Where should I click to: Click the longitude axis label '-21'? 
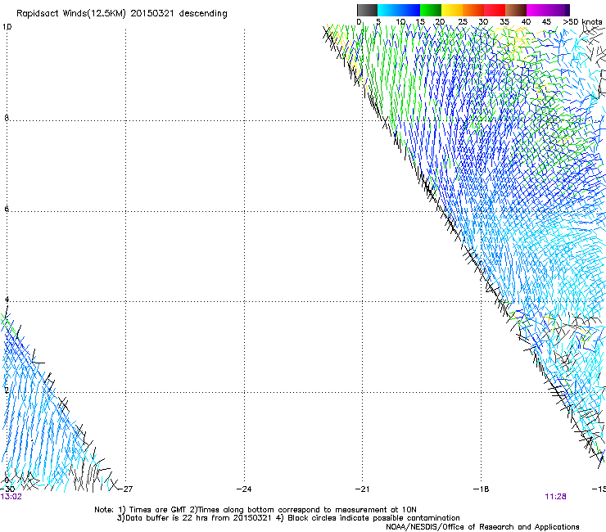tap(363, 489)
